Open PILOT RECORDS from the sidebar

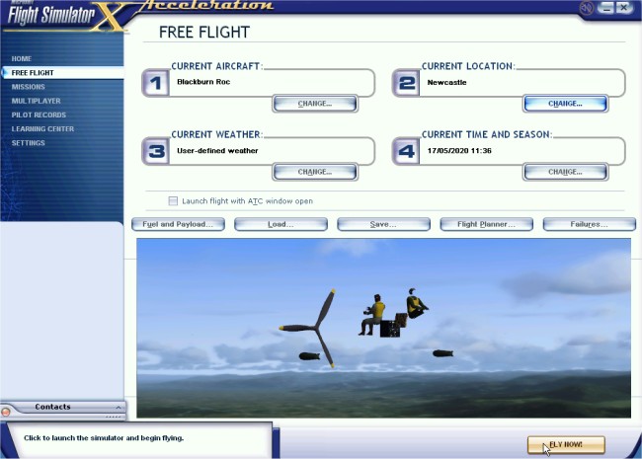click(x=39, y=115)
